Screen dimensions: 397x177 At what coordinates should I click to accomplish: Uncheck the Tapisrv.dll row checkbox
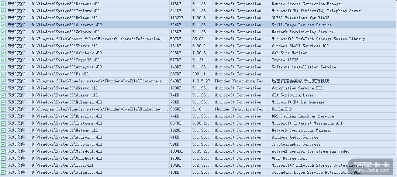3,11
